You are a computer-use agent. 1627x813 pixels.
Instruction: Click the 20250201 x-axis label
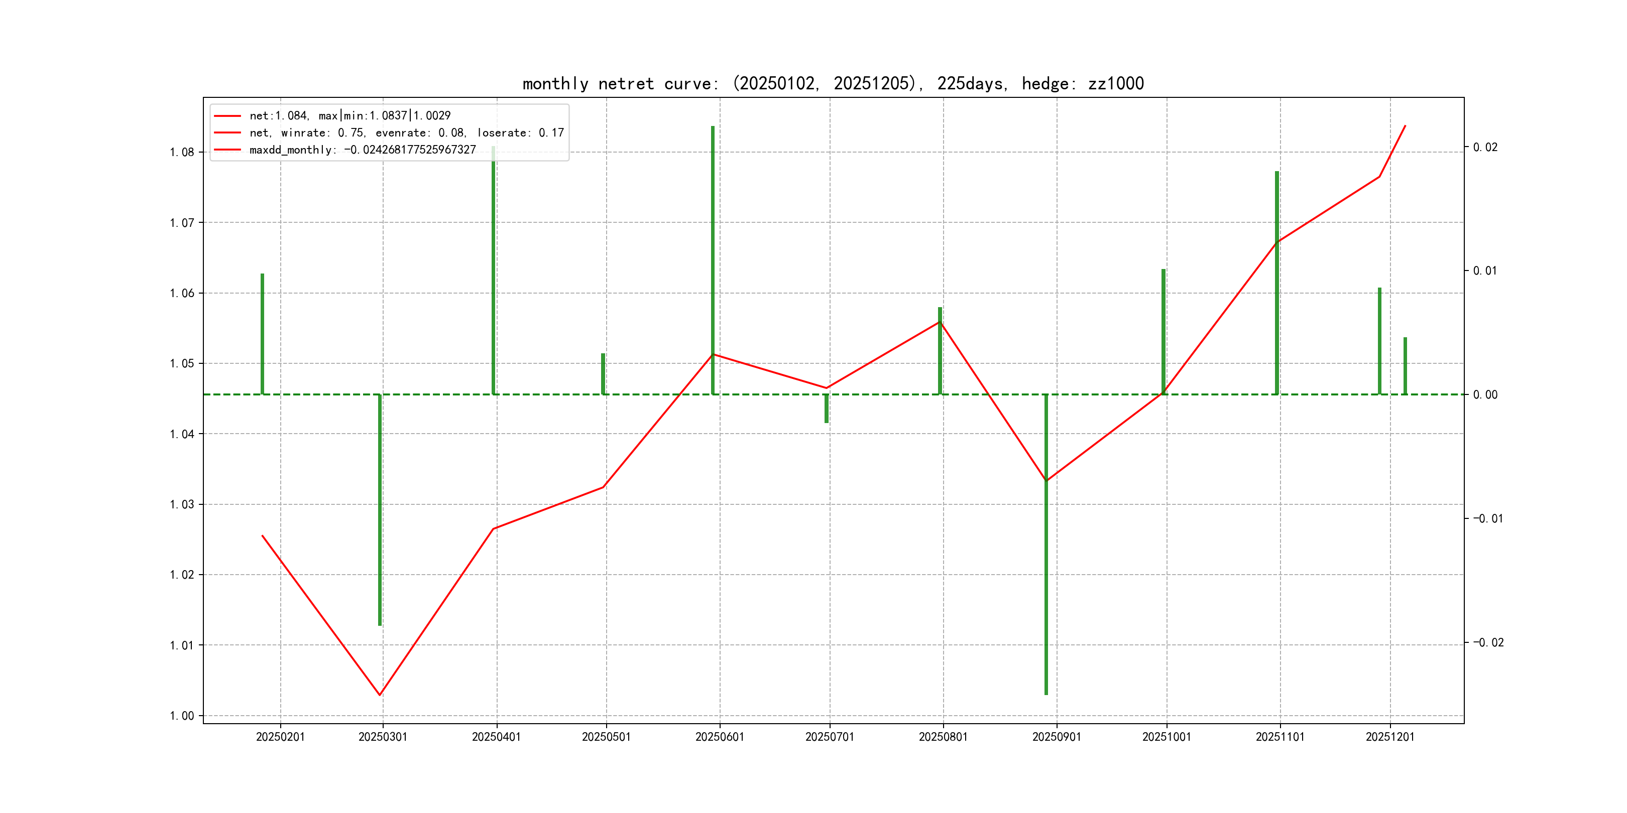280,737
